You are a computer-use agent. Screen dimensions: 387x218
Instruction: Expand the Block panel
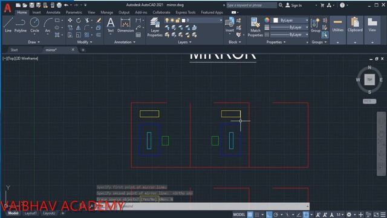point(235,42)
